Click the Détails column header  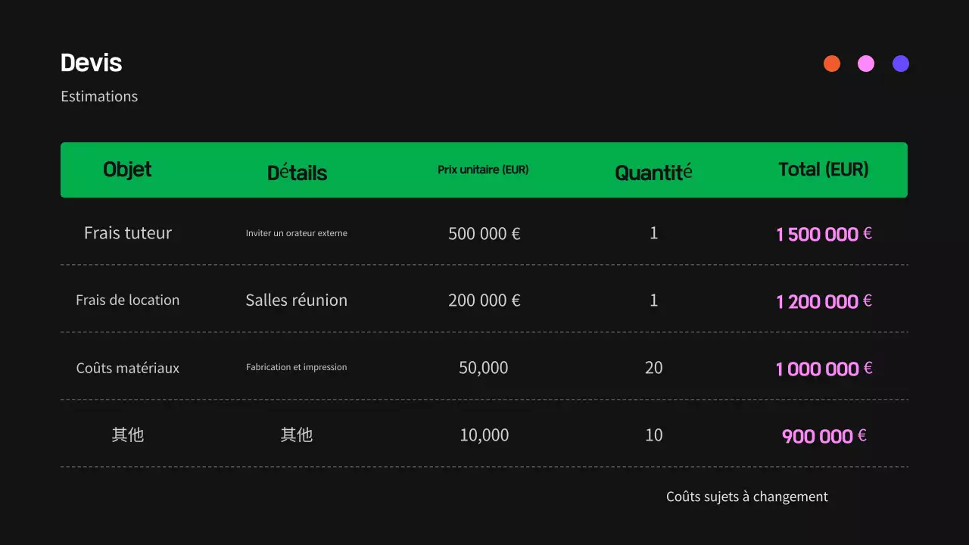pos(297,173)
